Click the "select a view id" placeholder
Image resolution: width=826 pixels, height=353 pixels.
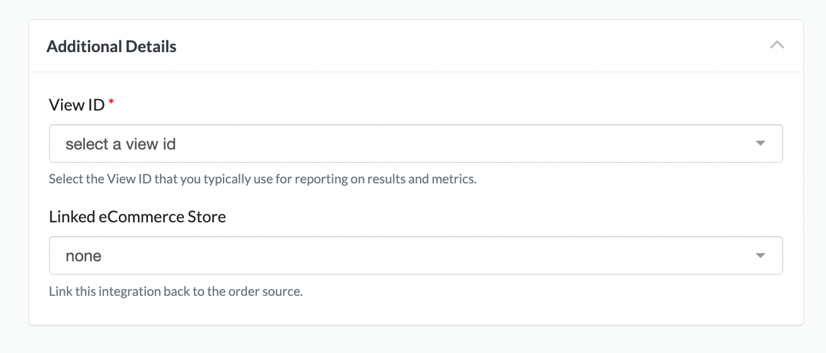(120, 144)
